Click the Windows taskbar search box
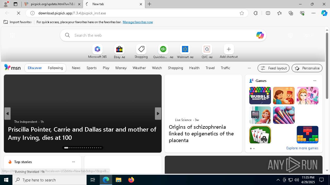 click(49, 180)
